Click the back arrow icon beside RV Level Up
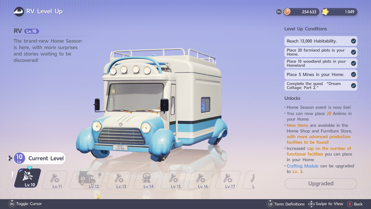The image size is (371, 209). [19, 11]
